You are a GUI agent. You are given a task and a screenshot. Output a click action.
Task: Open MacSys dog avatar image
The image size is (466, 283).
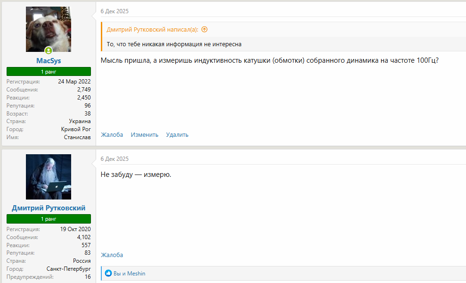tap(48, 29)
